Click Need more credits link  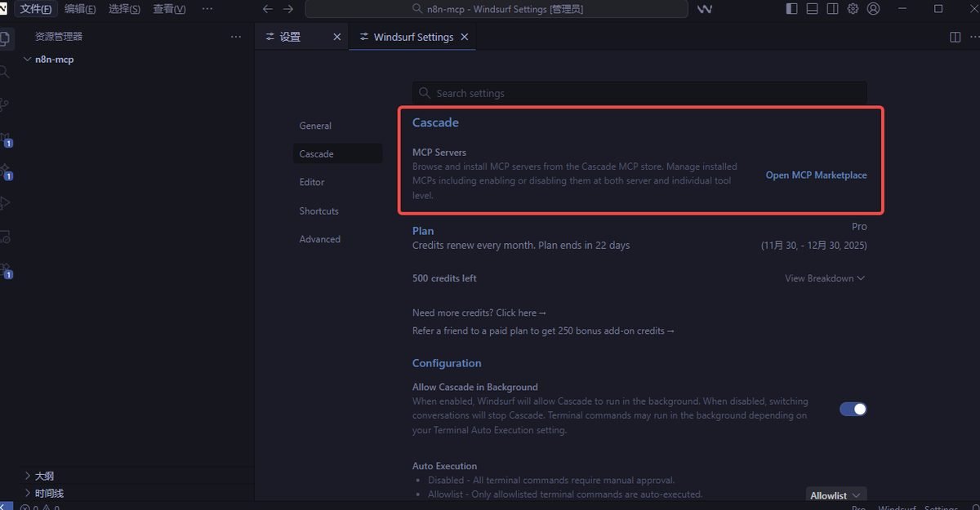point(479,313)
